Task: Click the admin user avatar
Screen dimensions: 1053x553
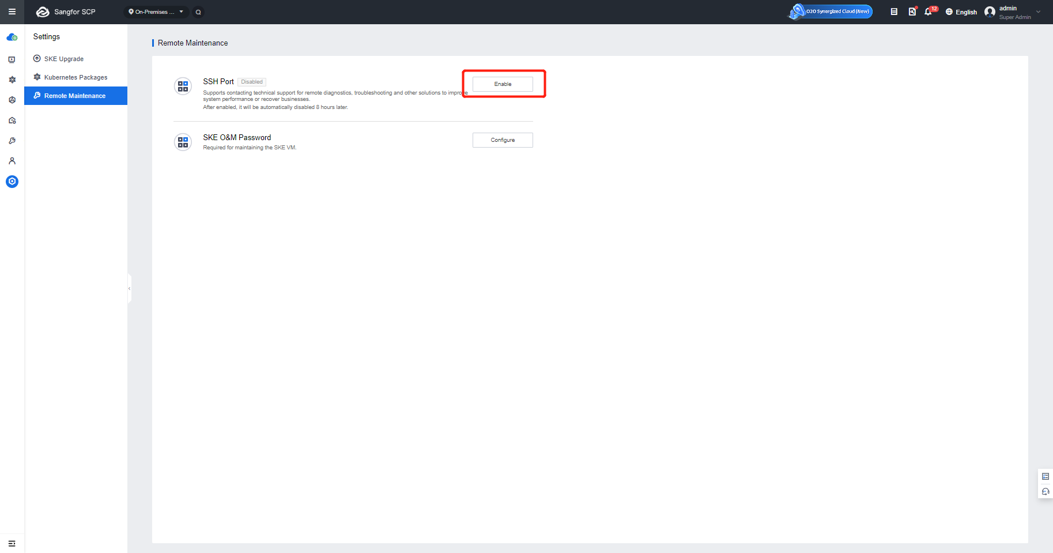Action: (990, 12)
